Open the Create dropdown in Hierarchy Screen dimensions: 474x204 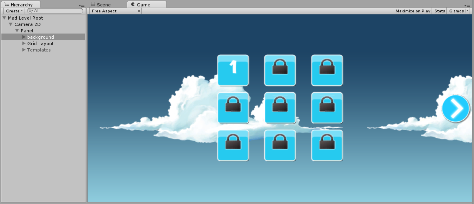14,11
